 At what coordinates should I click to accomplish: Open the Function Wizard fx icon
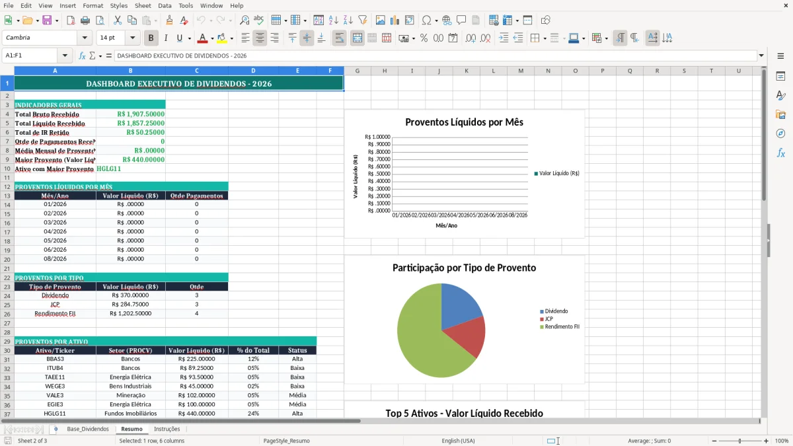(83, 56)
